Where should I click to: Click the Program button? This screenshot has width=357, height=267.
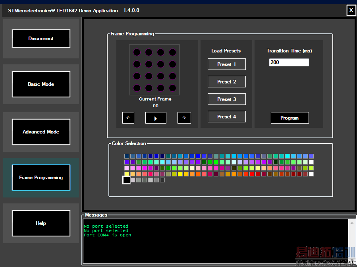(289, 118)
